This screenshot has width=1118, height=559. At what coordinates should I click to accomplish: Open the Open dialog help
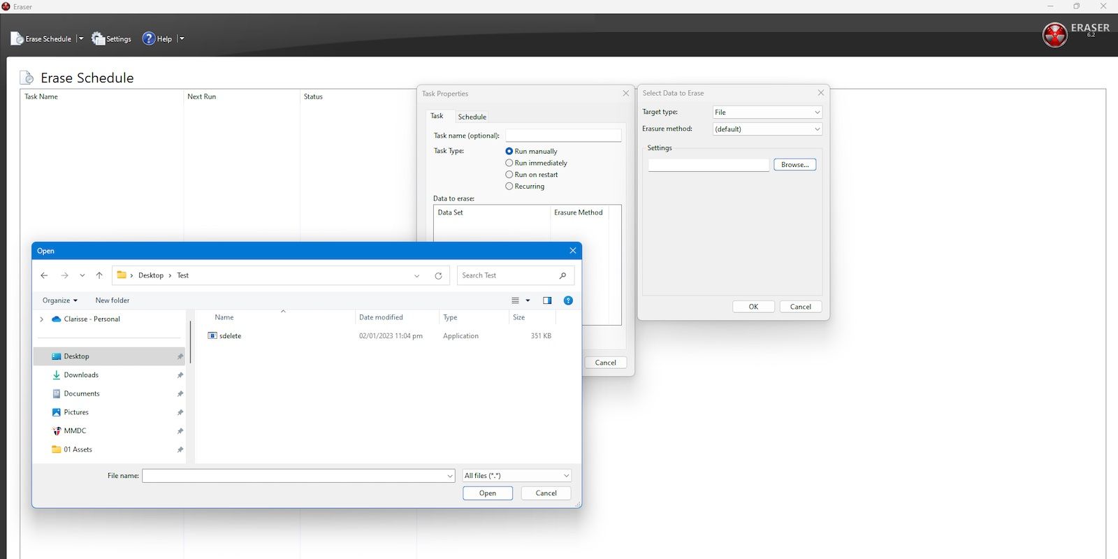coord(568,300)
